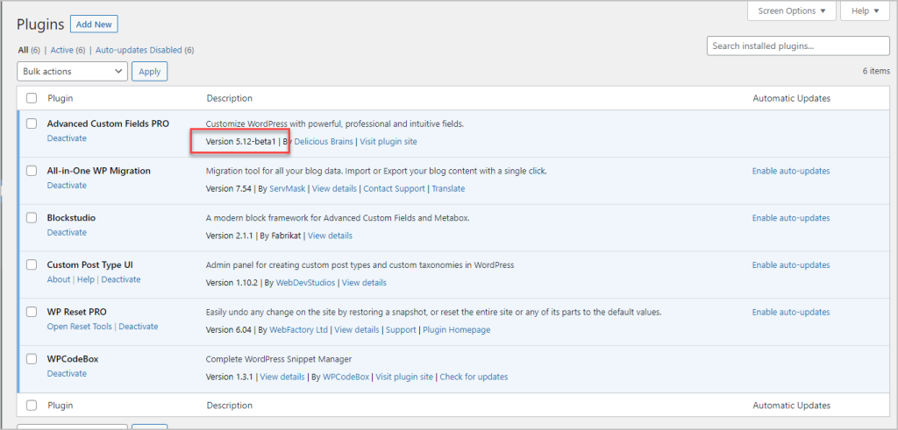Select the WPCodeBox checkbox
The image size is (898, 430).
coord(32,359)
